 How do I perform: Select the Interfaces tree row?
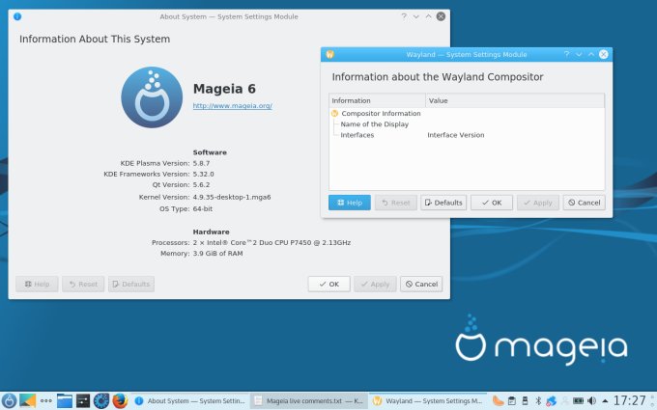tap(357, 135)
